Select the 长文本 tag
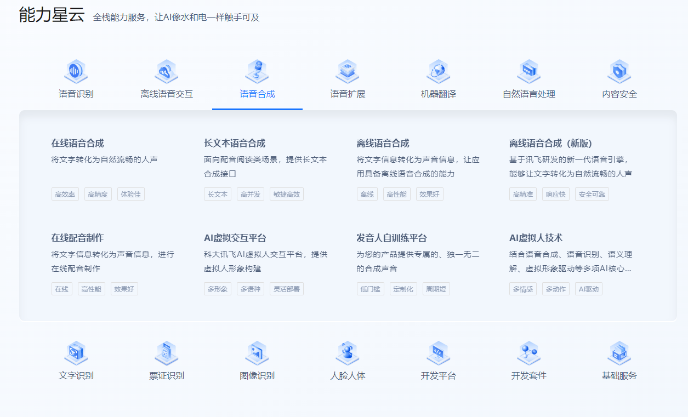The image size is (688, 417). 217,193
